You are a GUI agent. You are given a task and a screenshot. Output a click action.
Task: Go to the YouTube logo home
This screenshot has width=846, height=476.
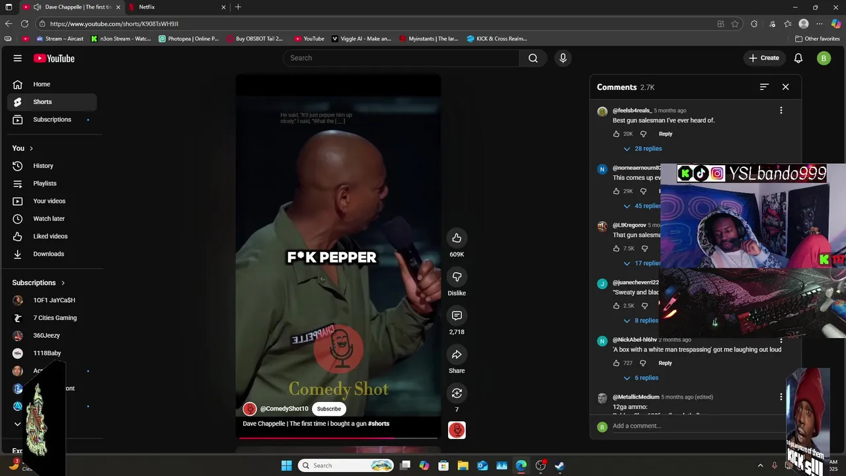[x=54, y=58]
